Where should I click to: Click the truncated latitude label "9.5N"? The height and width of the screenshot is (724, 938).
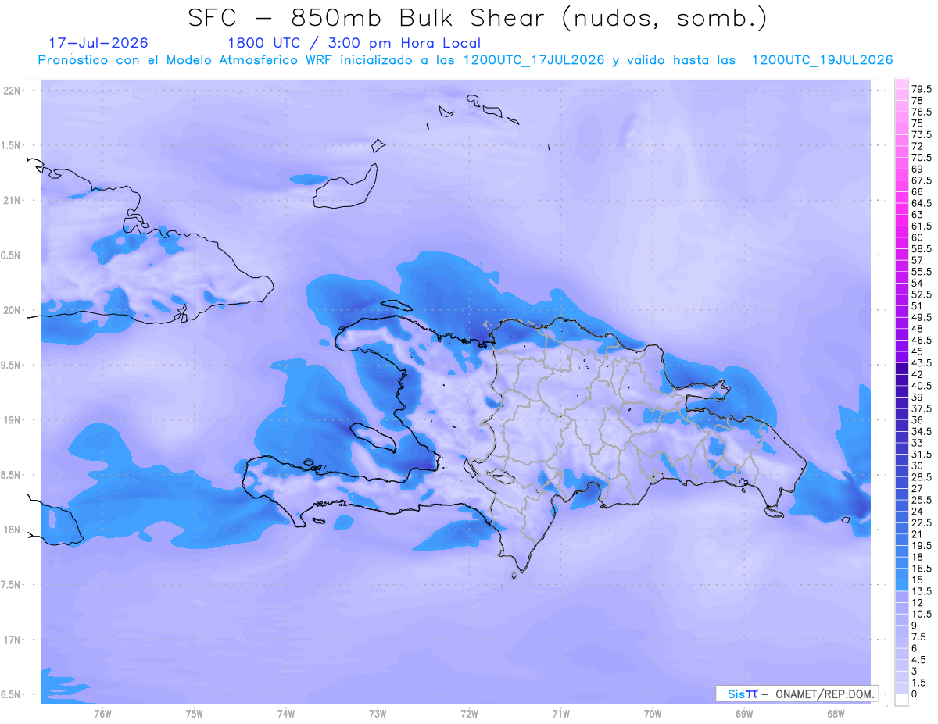point(11,366)
